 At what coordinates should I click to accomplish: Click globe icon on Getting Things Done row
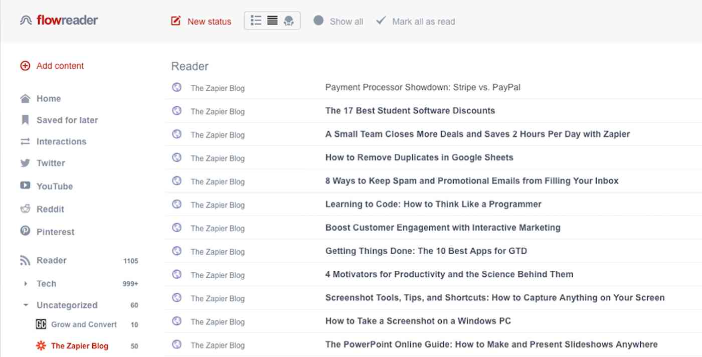click(x=177, y=251)
